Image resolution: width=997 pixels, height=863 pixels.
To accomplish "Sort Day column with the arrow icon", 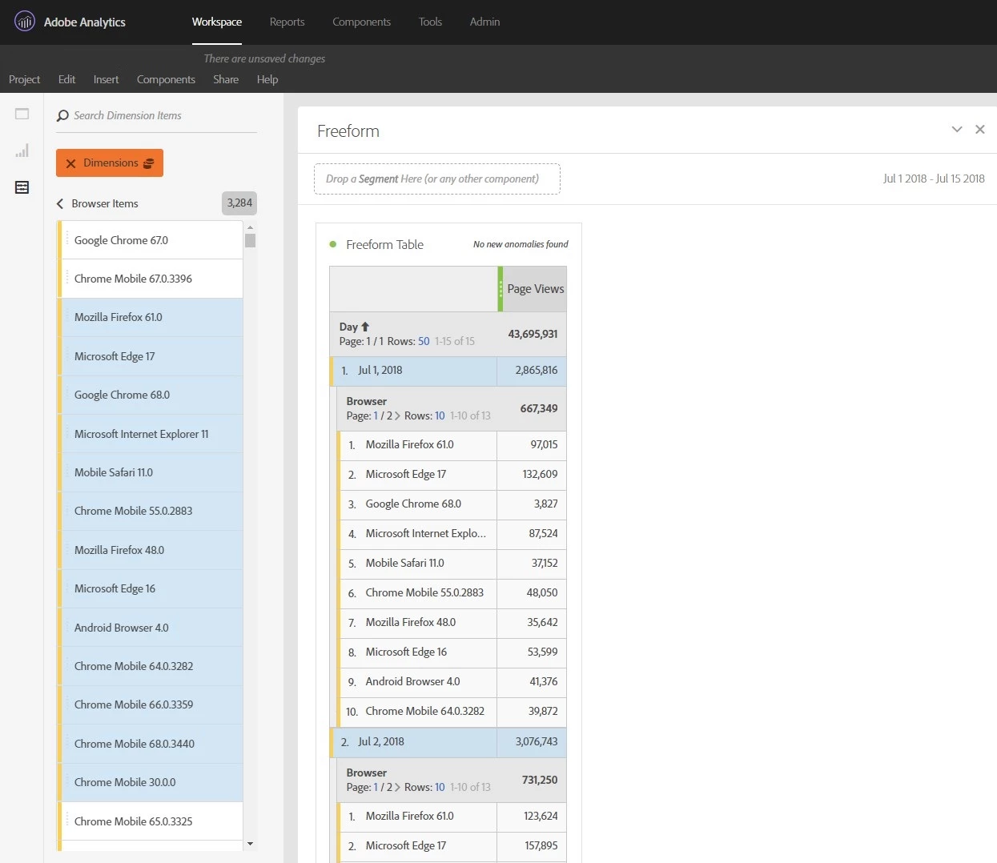I will tap(365, 327).
